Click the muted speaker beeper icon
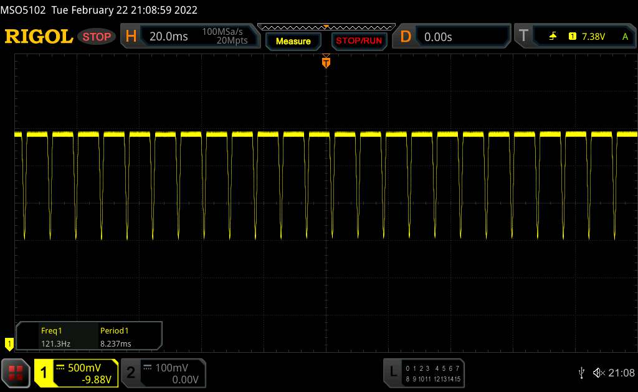638x392 pixels. [599, 373]
